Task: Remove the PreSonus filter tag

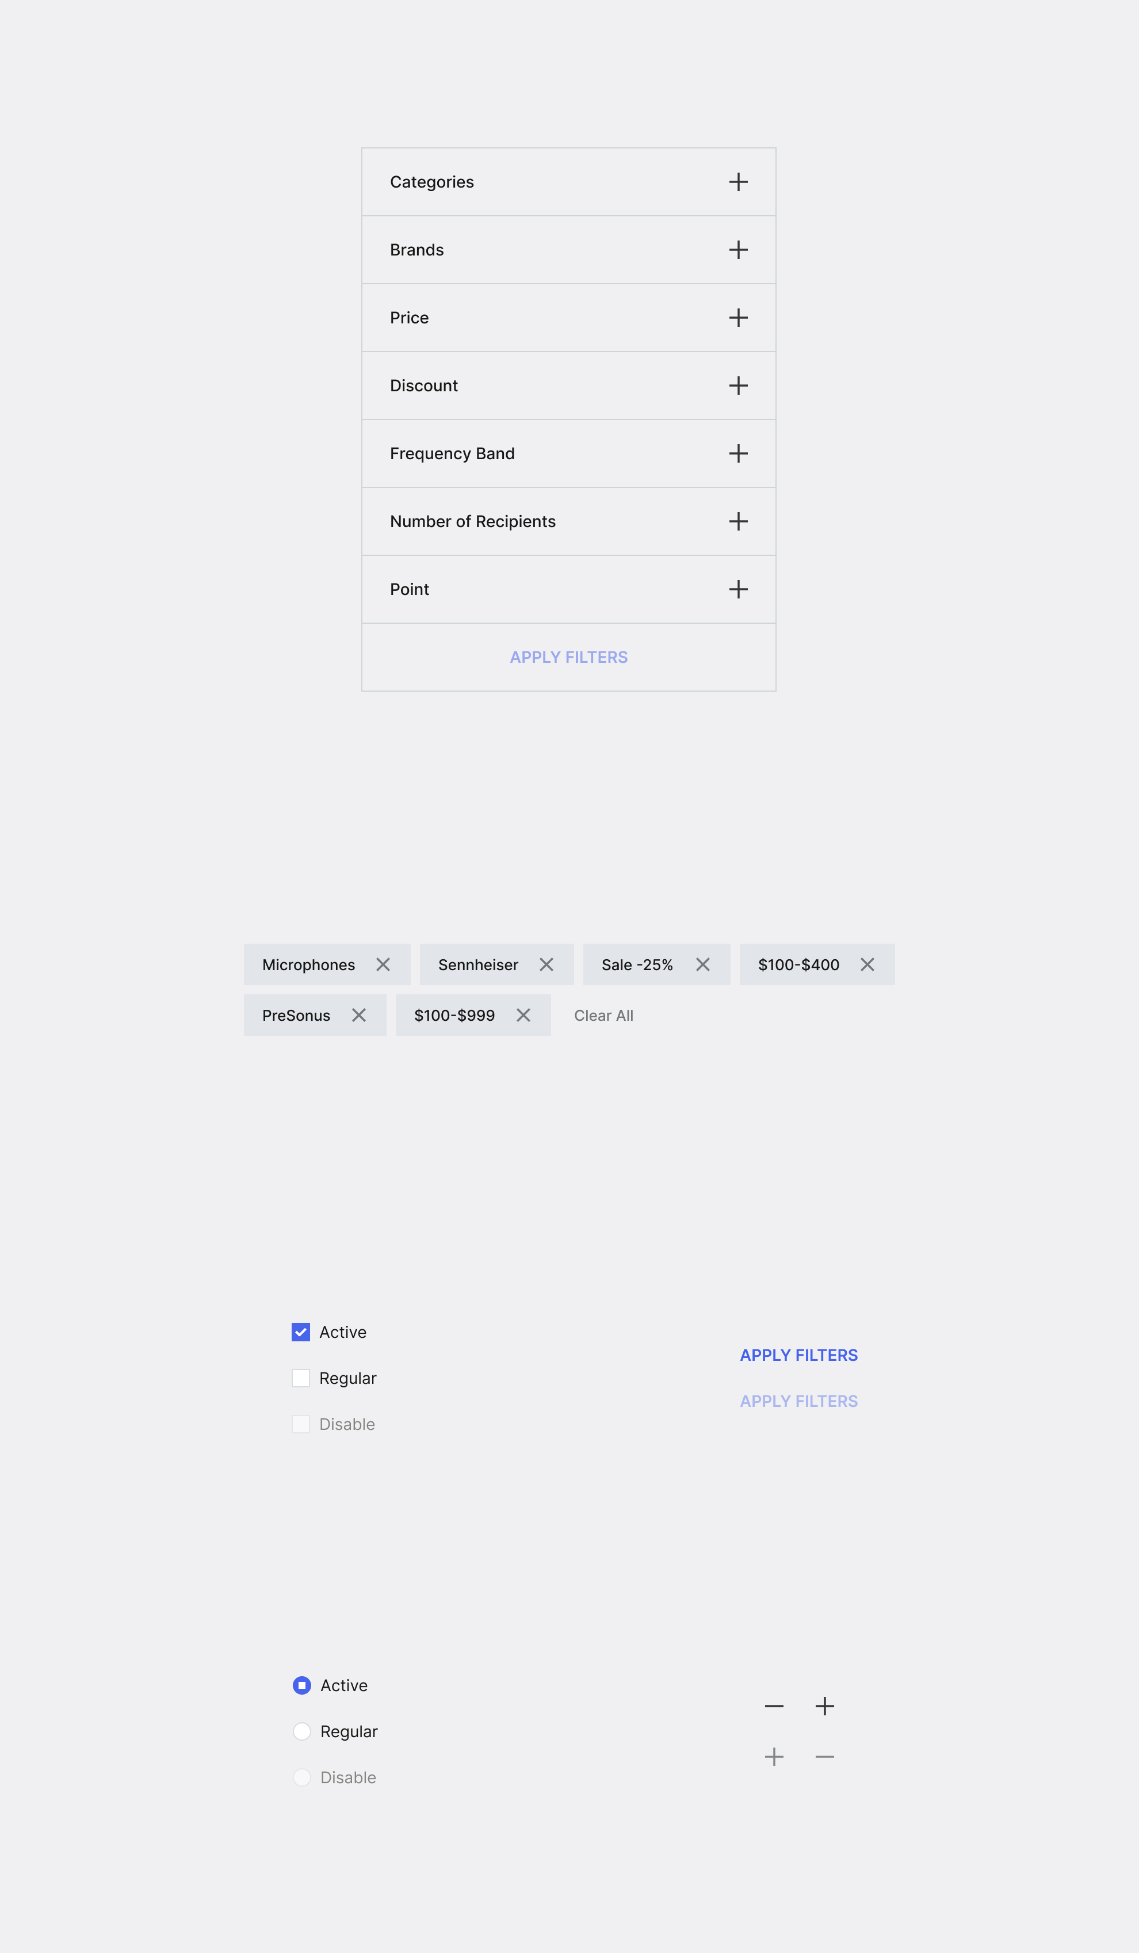Action: (x=359, y=1015)
